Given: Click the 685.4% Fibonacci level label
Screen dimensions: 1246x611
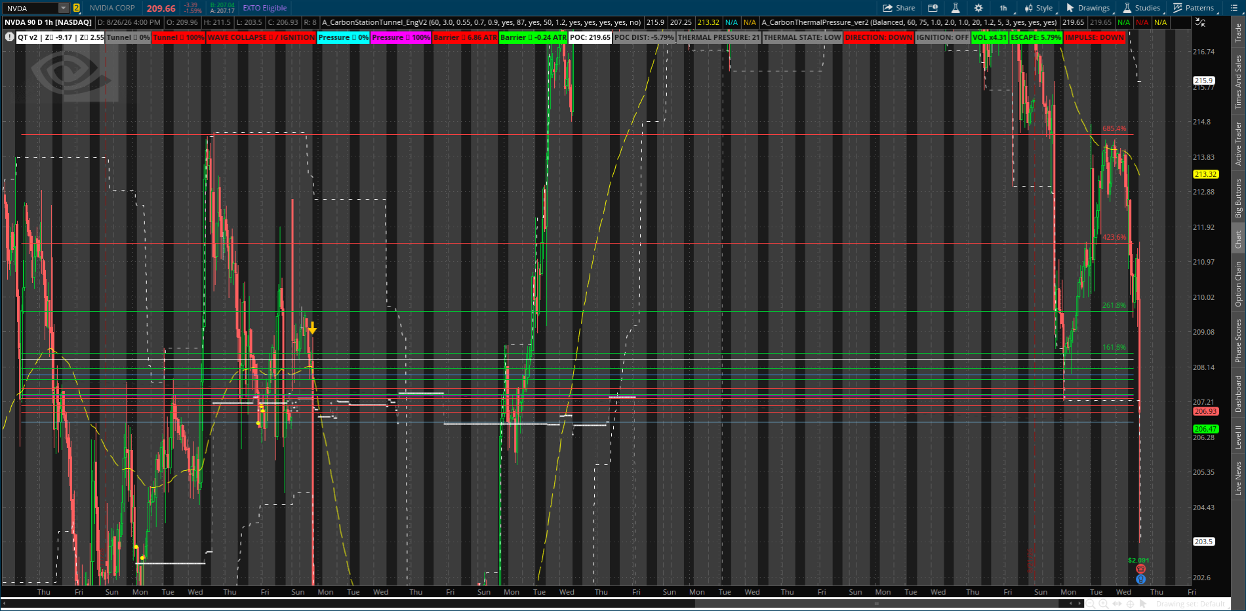Looking at the screenshot, I should (x=1114, y=128).
